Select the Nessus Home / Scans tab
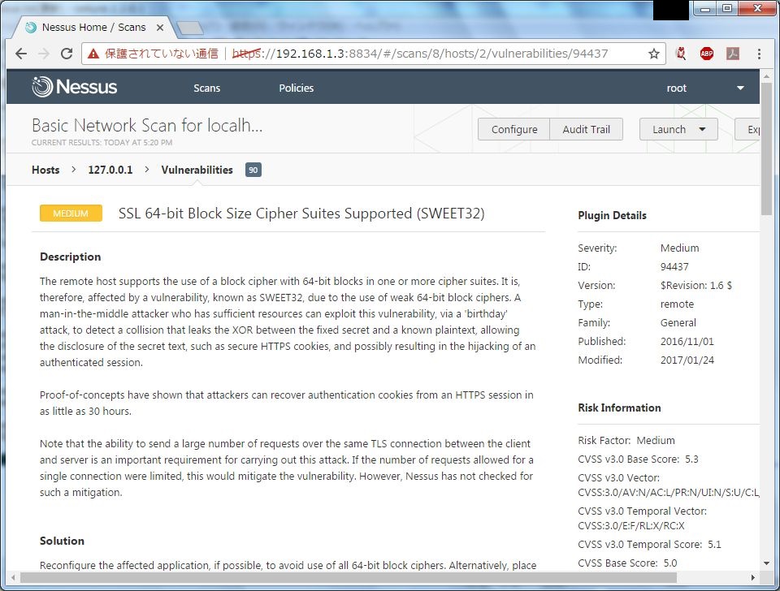Screen dimensions: 780x591 click(93, 28)
